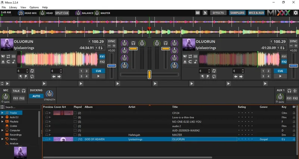Hide the MICS & AUX section
This screenshot has width=299, height=159.
pyautogui.click(x=256, y=13)
